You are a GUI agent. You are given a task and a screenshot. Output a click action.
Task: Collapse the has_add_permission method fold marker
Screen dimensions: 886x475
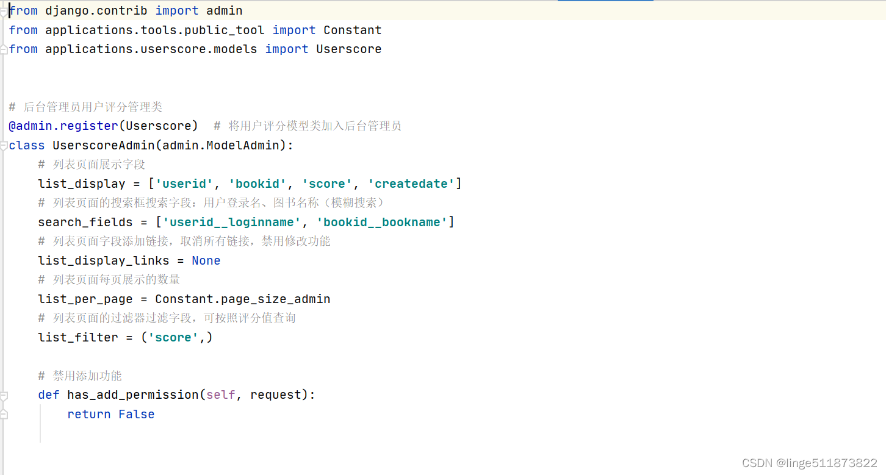pyautogui.click(x=4, y=395)
